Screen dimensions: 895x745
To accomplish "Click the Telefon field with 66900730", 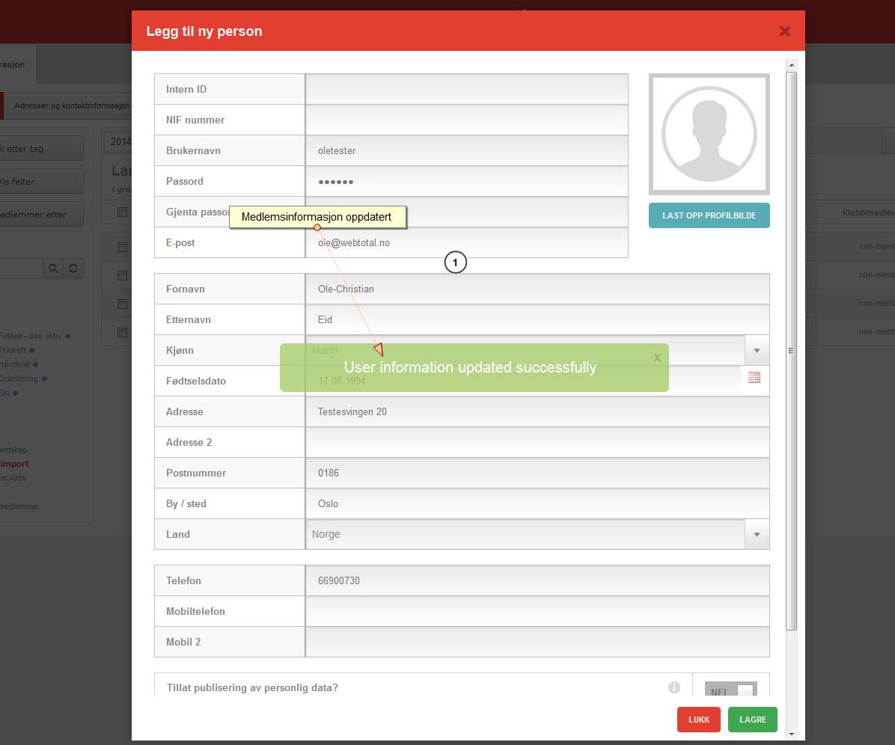I will [537, 580].
